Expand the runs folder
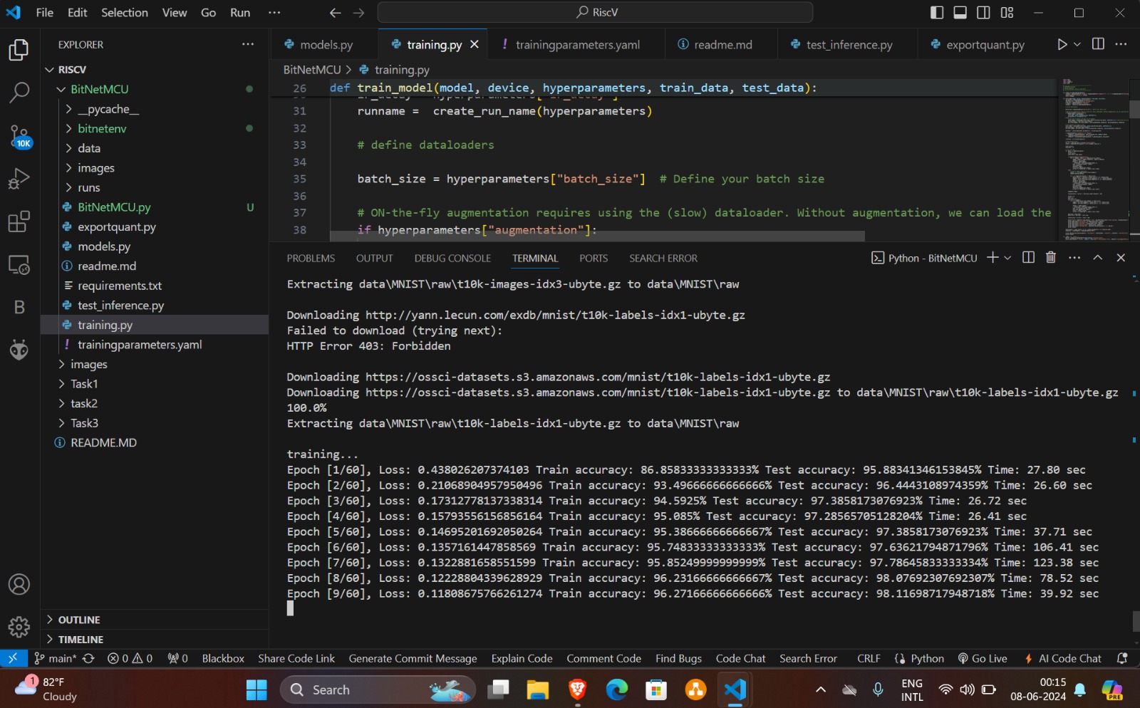Image resolution: width=1140 pixels, height=708 pixels. click(88, 187)
